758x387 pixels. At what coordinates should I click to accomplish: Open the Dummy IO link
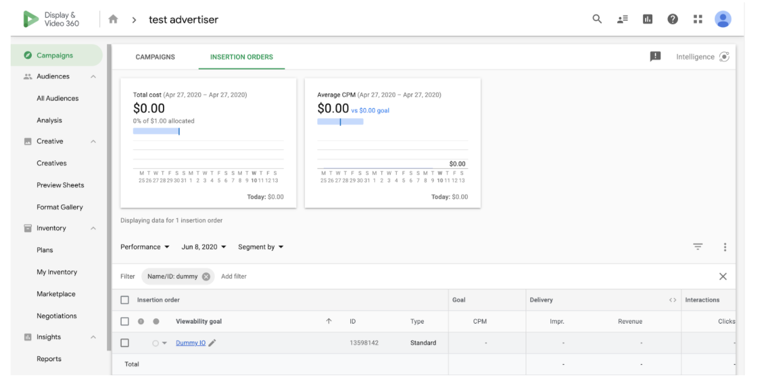(191, 343)
